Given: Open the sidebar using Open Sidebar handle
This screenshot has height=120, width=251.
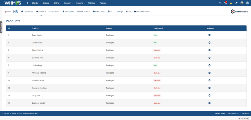Looking at the screenshot, I should [1, 27].
